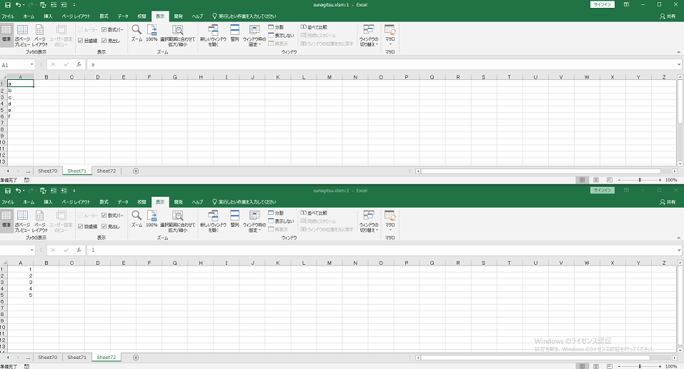Expand formula bar arrow in bottom window
The width and height of the screenshot is (684, 369).
pyautogui.click(x=679, y=250)
